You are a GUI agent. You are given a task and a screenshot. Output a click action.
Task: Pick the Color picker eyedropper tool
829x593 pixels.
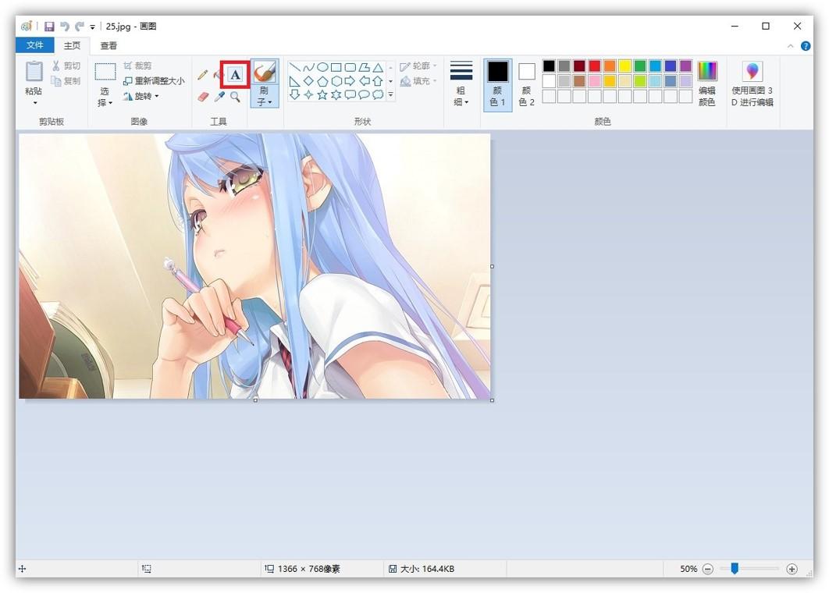tap(220, 97)
